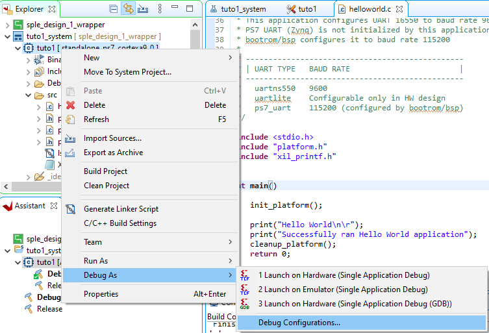The height and width of the screenshot is (333, 489).
Task: Select tuto1 application in Assistant view
Action: click(x=42, y=262)
